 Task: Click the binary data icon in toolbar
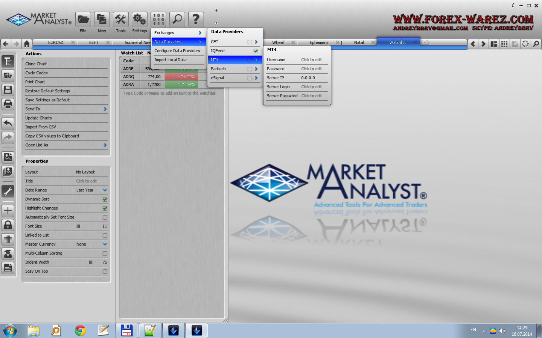click(x=158, y=20)
